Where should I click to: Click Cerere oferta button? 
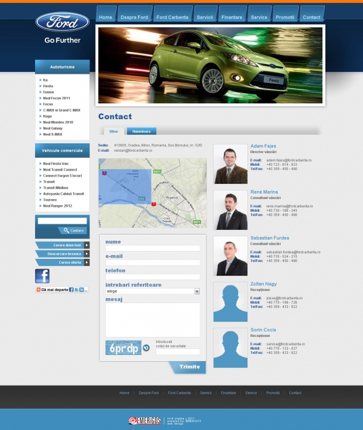62,262
